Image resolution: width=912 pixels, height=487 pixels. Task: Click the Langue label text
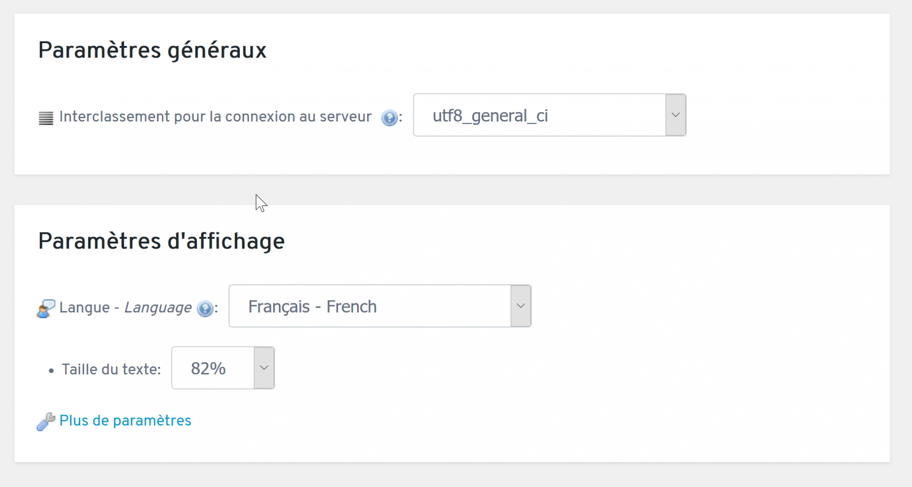[85, 308]
